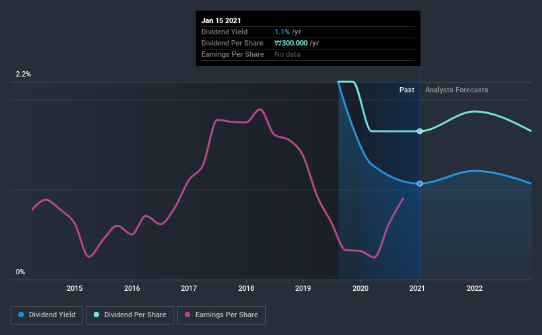This screenshot has height=335, width=542.
Task: Click the 1.1% dividend yield value
Action: tap(282, 32)
